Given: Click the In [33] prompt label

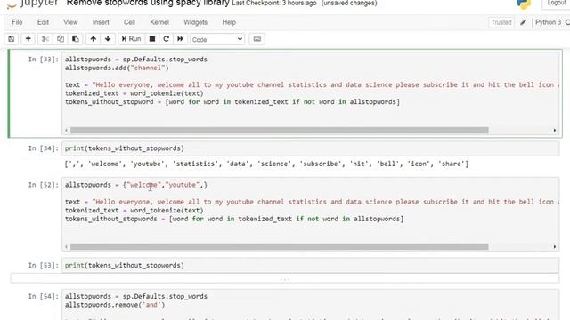Looking at the screenshot, I should (x=44, y=60).
